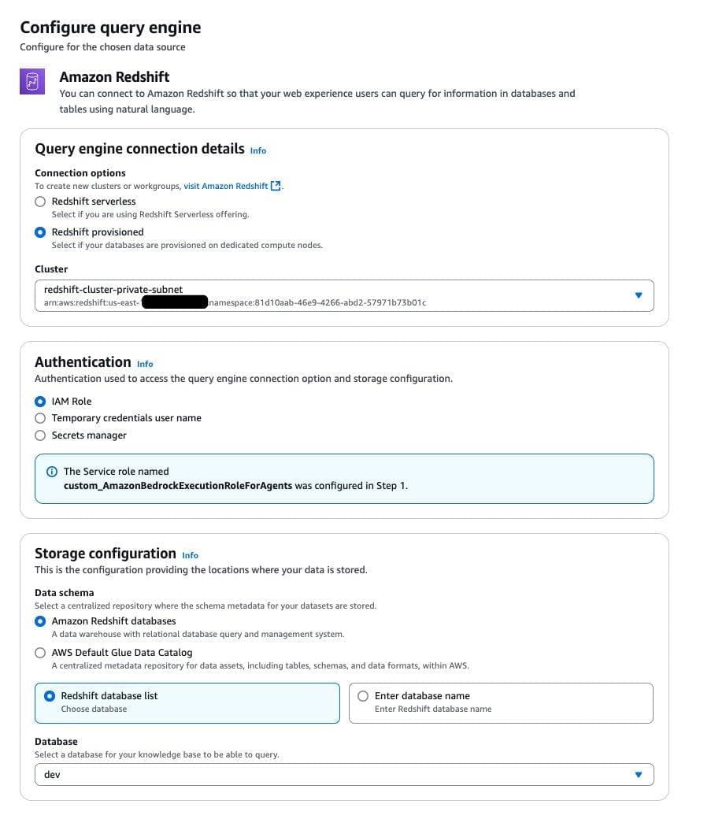Click the Cluster dropdown arrow
The image size is (726, 815).
tap(639, 295)
